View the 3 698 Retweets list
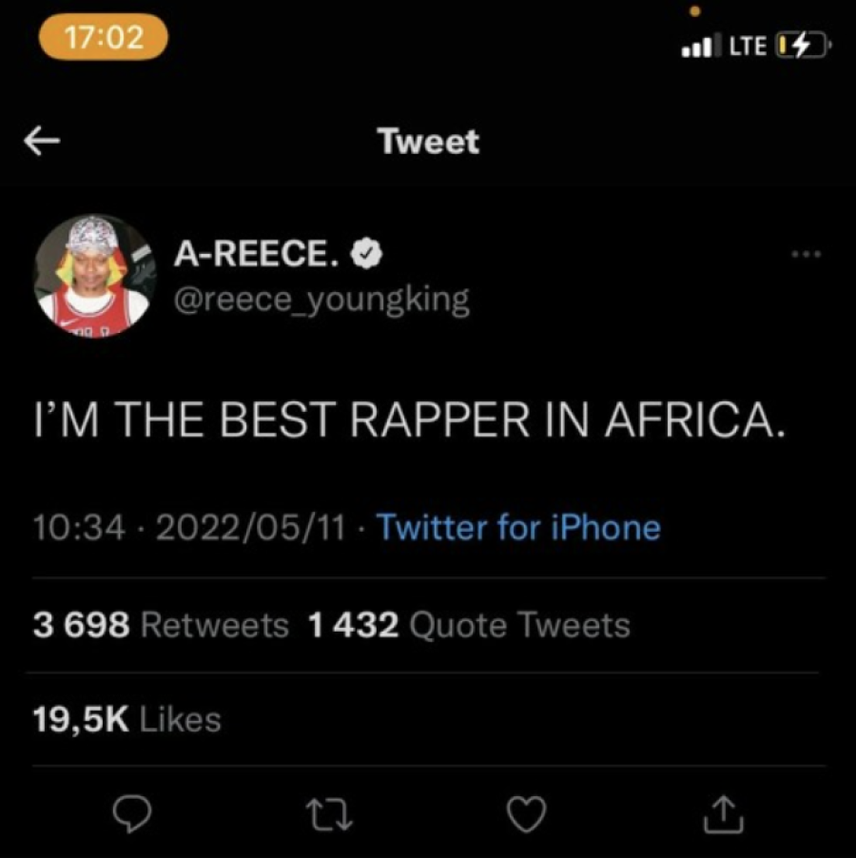Viewport: 856px width, 858px height. [160, 625]
